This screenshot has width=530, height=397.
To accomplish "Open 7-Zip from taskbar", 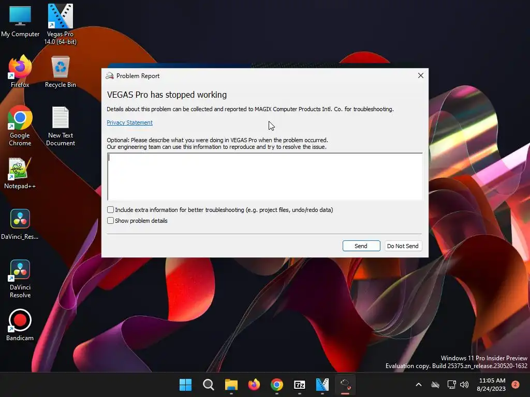I will (300, 385).
